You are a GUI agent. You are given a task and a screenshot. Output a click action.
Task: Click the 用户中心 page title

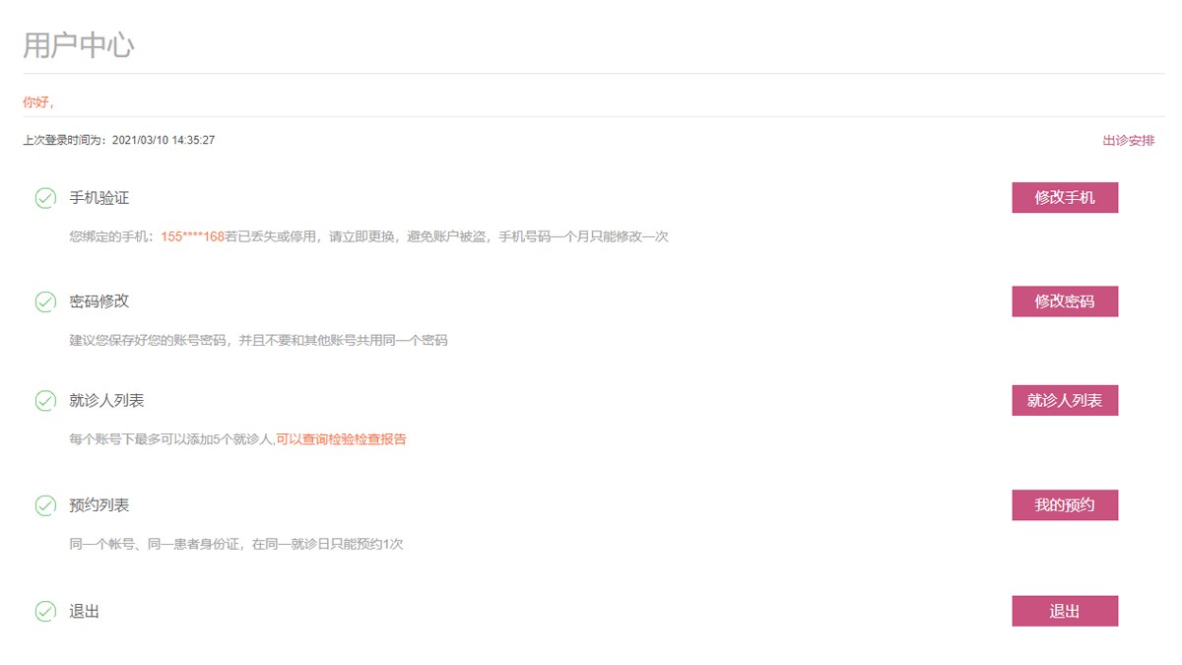79,45
